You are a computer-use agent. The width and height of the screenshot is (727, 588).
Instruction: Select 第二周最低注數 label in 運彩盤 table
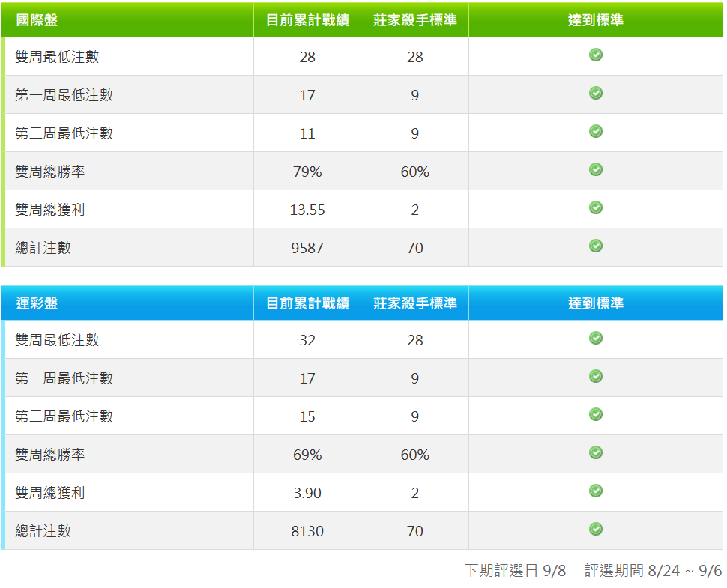click(64, 416)
